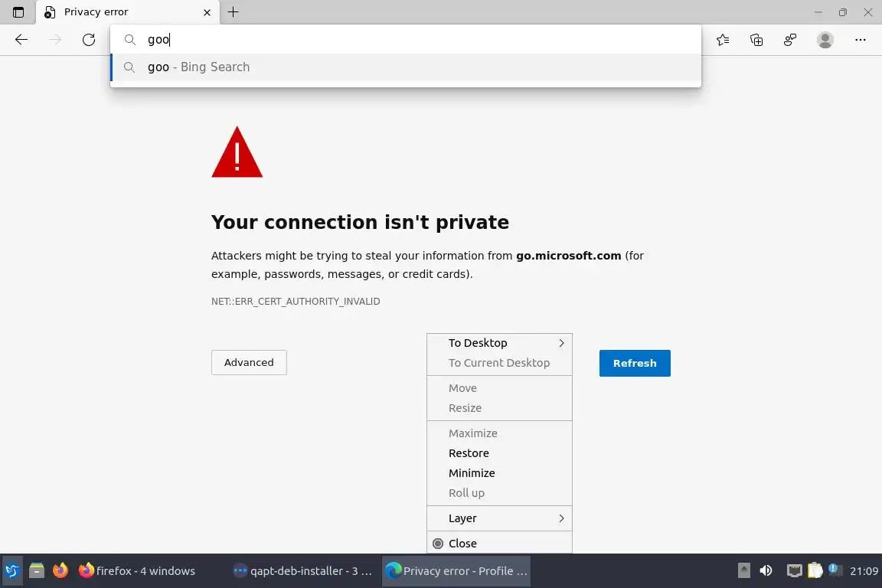Open tab actions menu icon
This screenshot has width=882, height=588.
(x=18, y=12)
